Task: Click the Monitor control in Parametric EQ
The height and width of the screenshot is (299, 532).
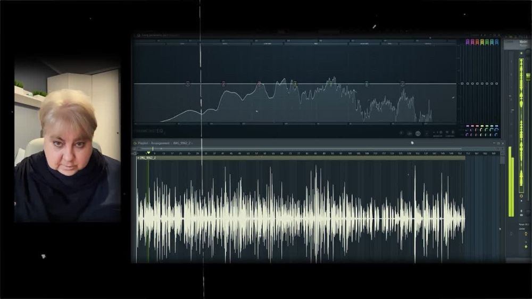Action: pos(437,133)
